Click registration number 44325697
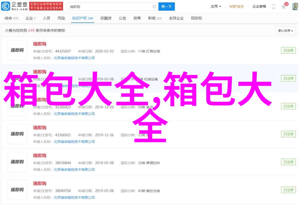 [63, 51]
